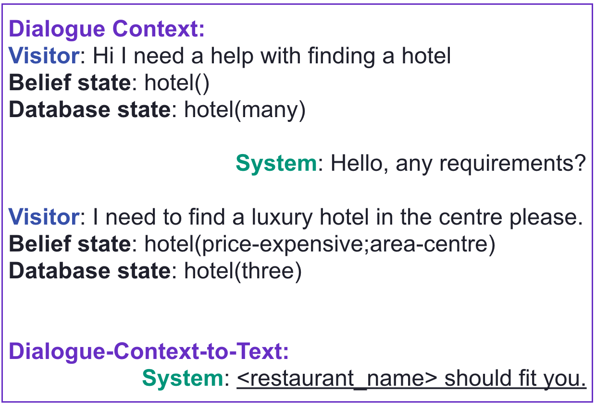This screenshot has height=406, width=596.
Task: Click the first "Belief state" label
Action: (70, 84)
